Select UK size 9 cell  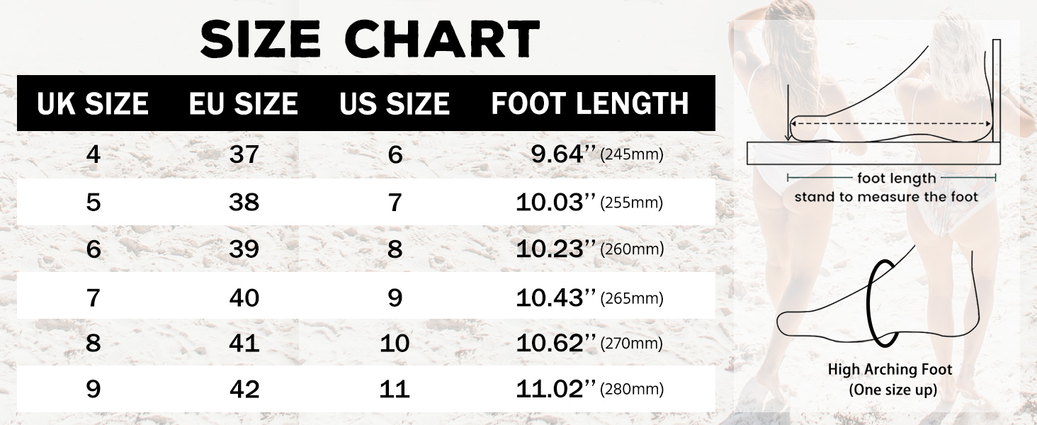[93, 390]
